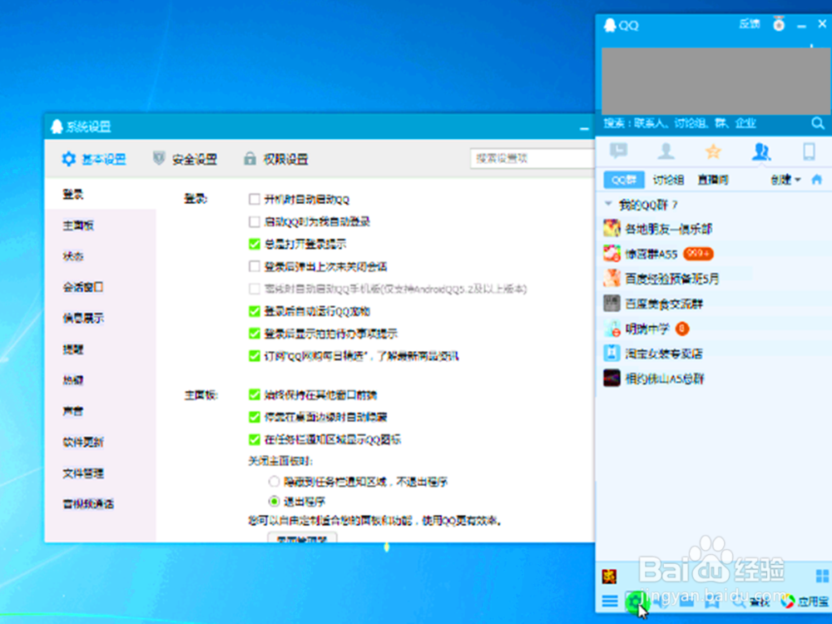Click the penguin logo in QQ panel title
832x624 pixels.
610,24
